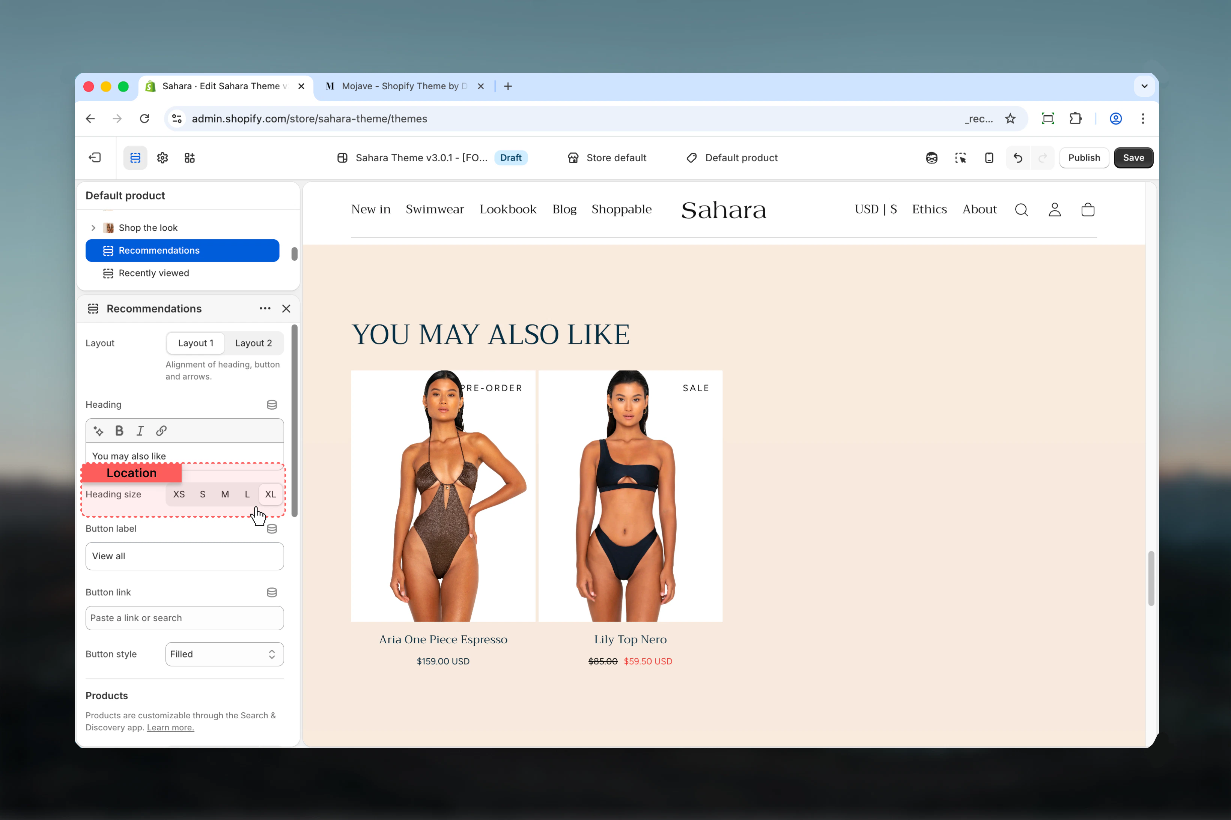
Task: Click the Aria One Piece product image
Action: click(x=443, y=496)
